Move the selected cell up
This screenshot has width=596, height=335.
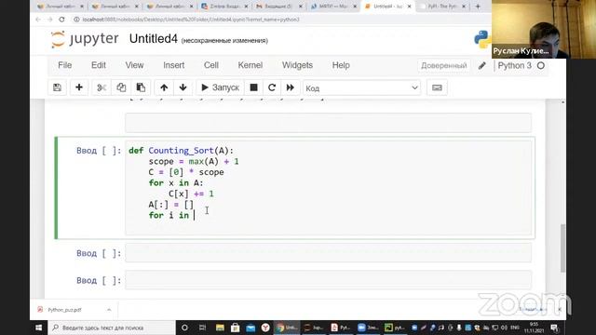(164, 87)
